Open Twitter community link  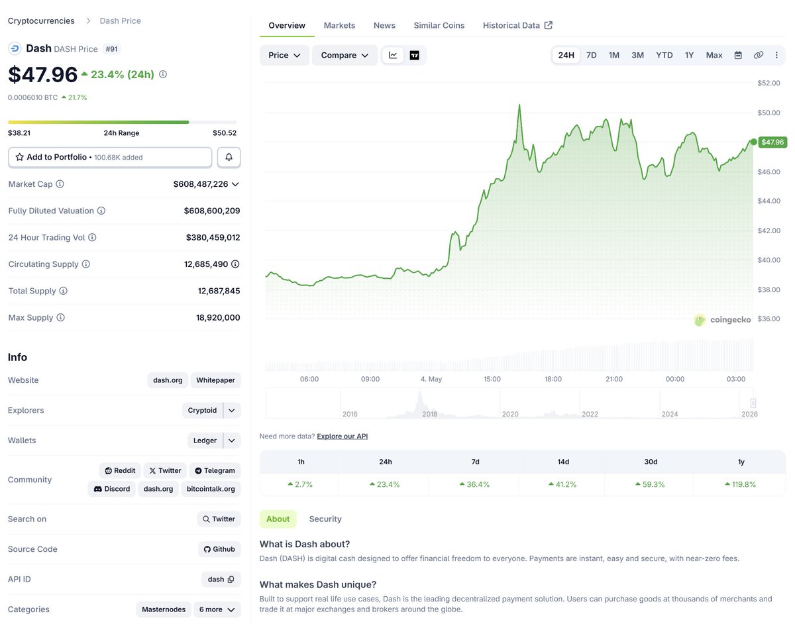[165, 471]
